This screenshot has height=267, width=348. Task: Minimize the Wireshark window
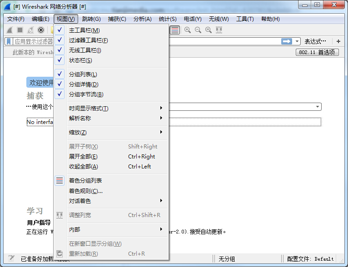tap(305, 5)
